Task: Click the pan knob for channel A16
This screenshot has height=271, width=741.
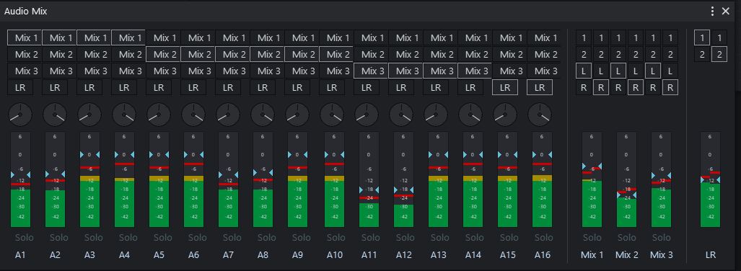Action: [540, 115]
